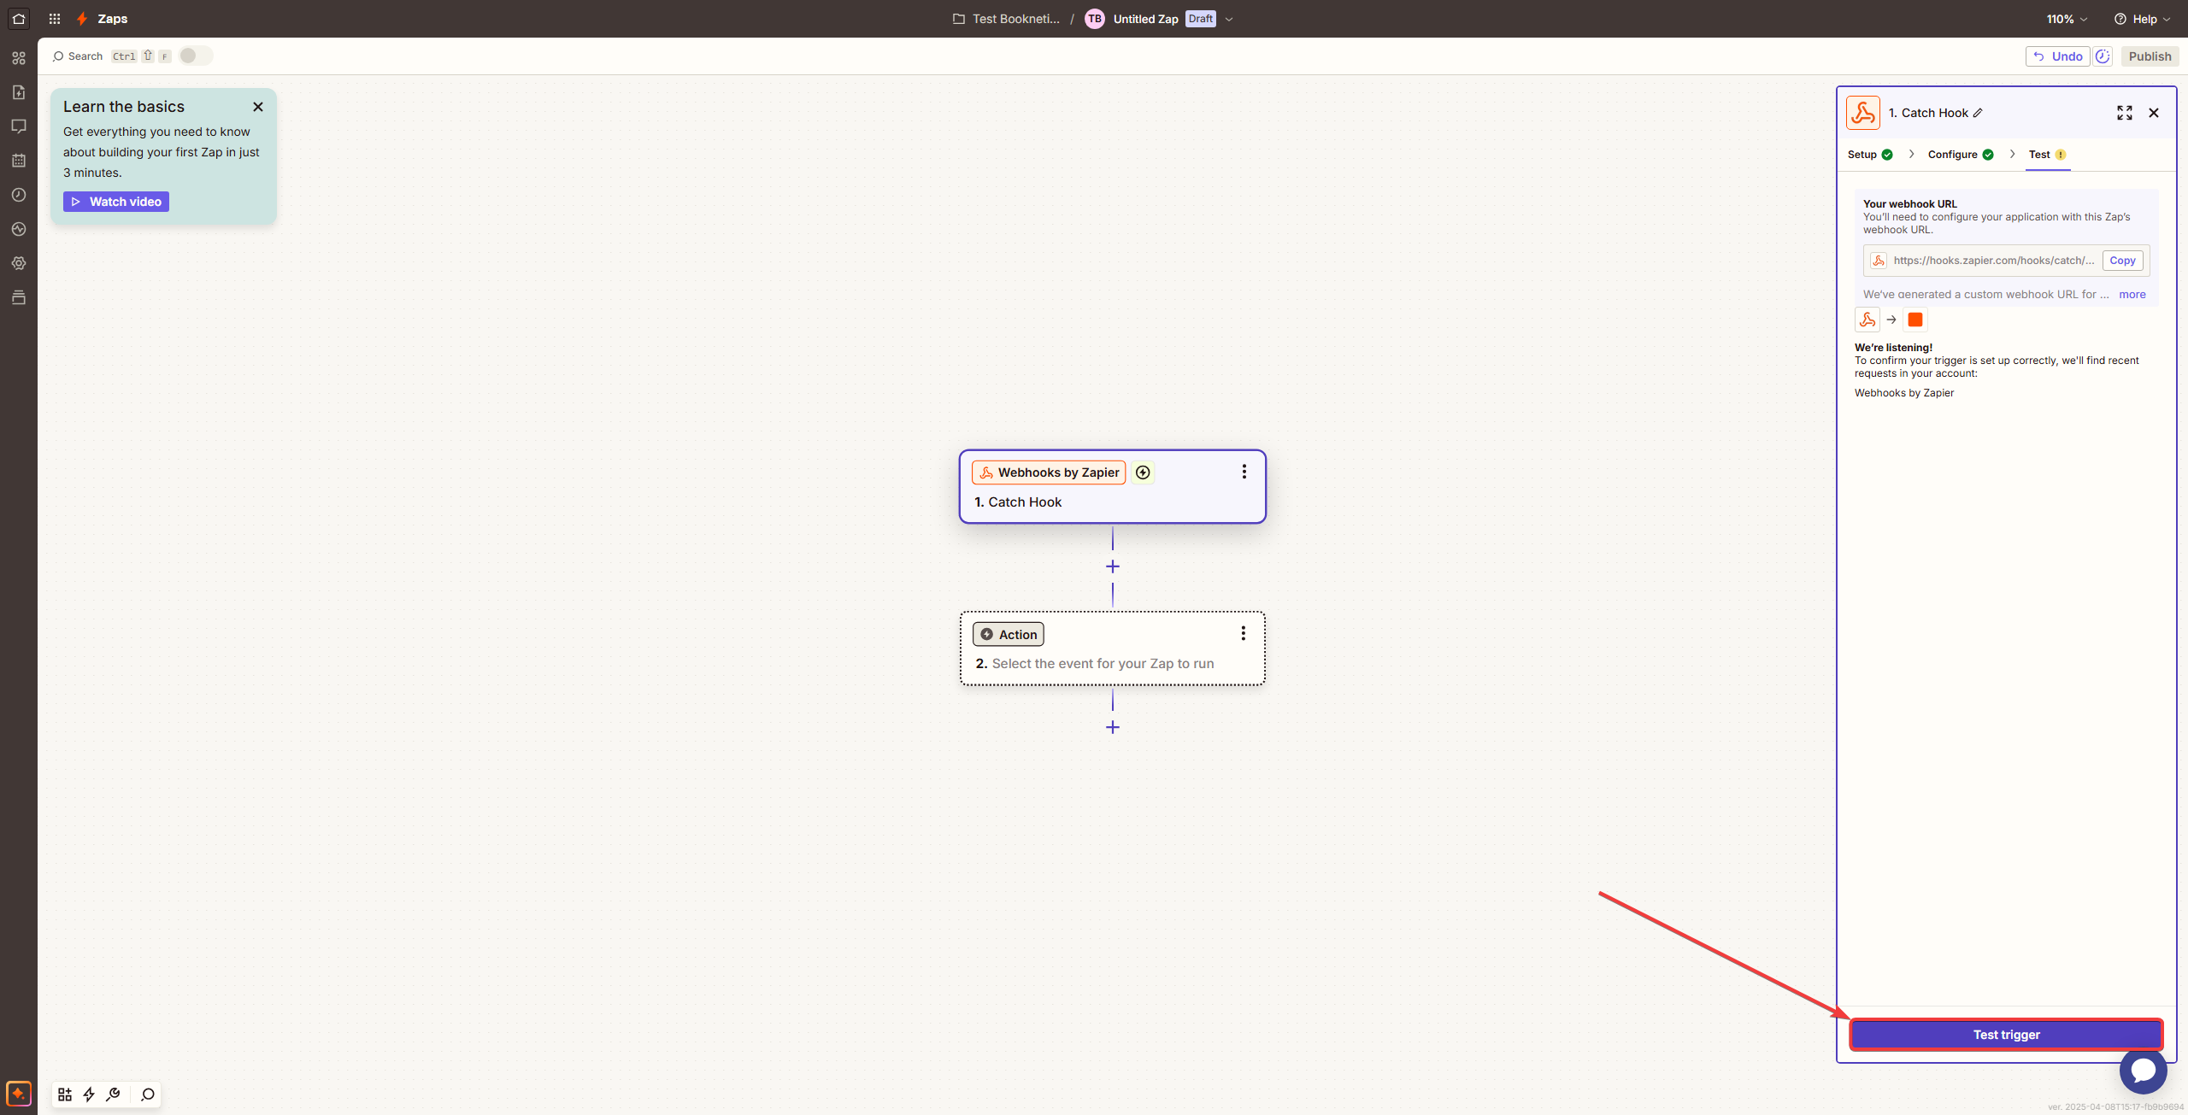This screenshot has width=2188, height=1115.
Task: Click the Publish button
Action: pyautogui.click(x=2150, y=56)
